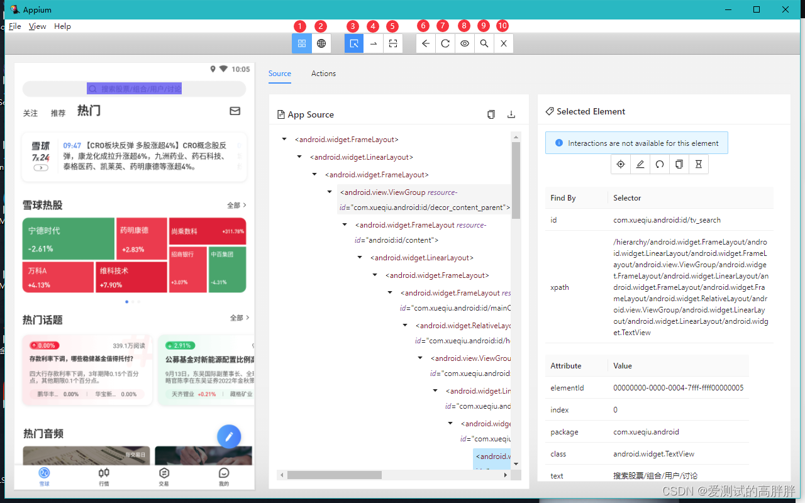Switch to Native App Mode
This screenshot has height=503, width=805.
pos(302,43)
